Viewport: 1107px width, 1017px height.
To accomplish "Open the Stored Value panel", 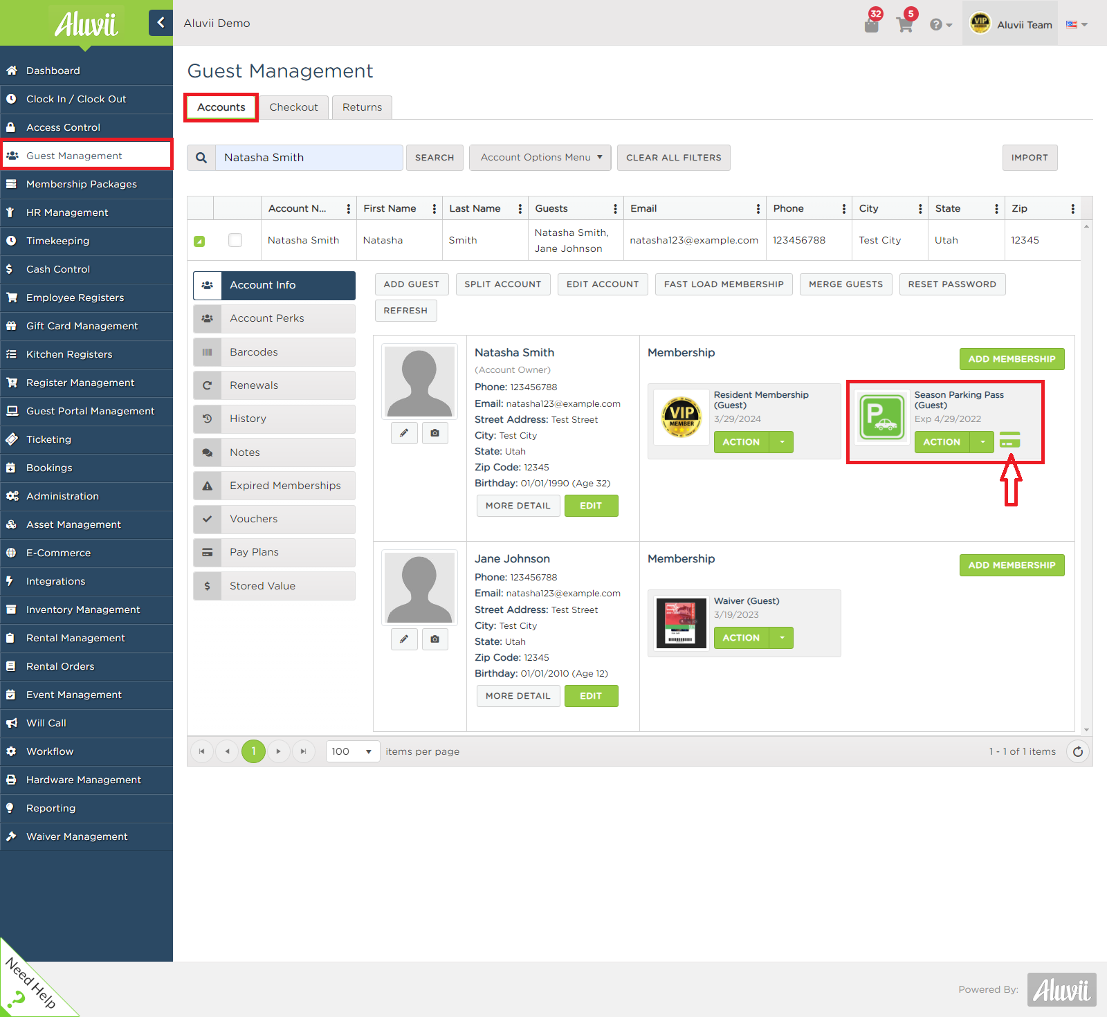I will 275,586.
